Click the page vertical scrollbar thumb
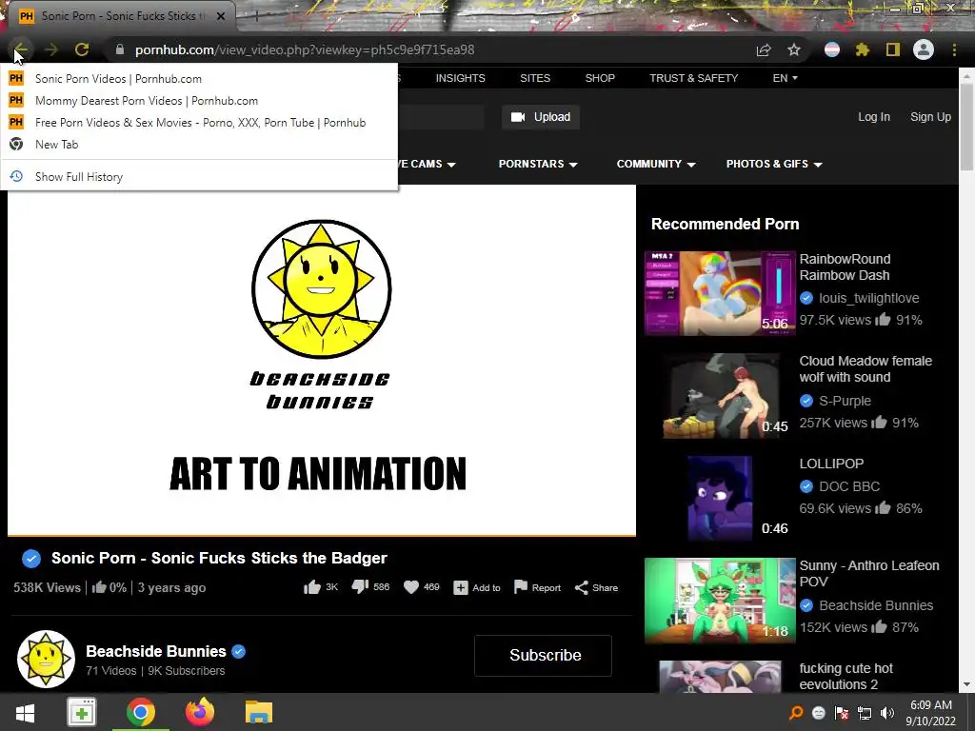Viewport: 975px width, 731px height. (967, 126)
